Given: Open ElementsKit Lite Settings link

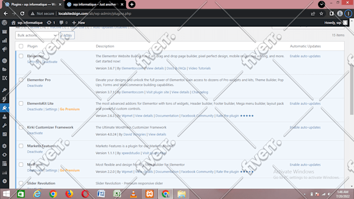Looking at the screenshot, I should tap(51, 109).
